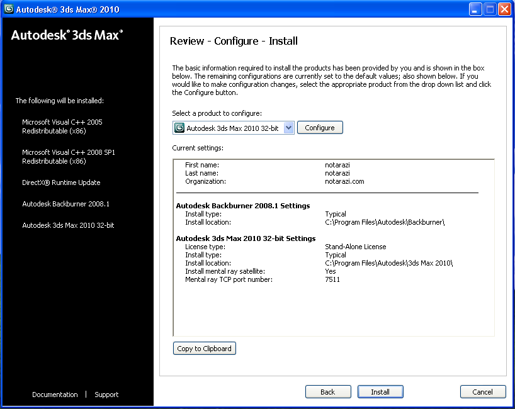The height and width of the screenshot is (409, 515).
Task: Click DirectX Runtime Update entry
Action: (x=61, y=182)
